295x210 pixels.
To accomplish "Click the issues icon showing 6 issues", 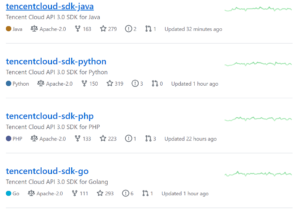I will tap(125, 193).
